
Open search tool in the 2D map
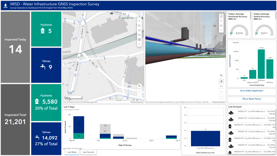pos(139,21)
